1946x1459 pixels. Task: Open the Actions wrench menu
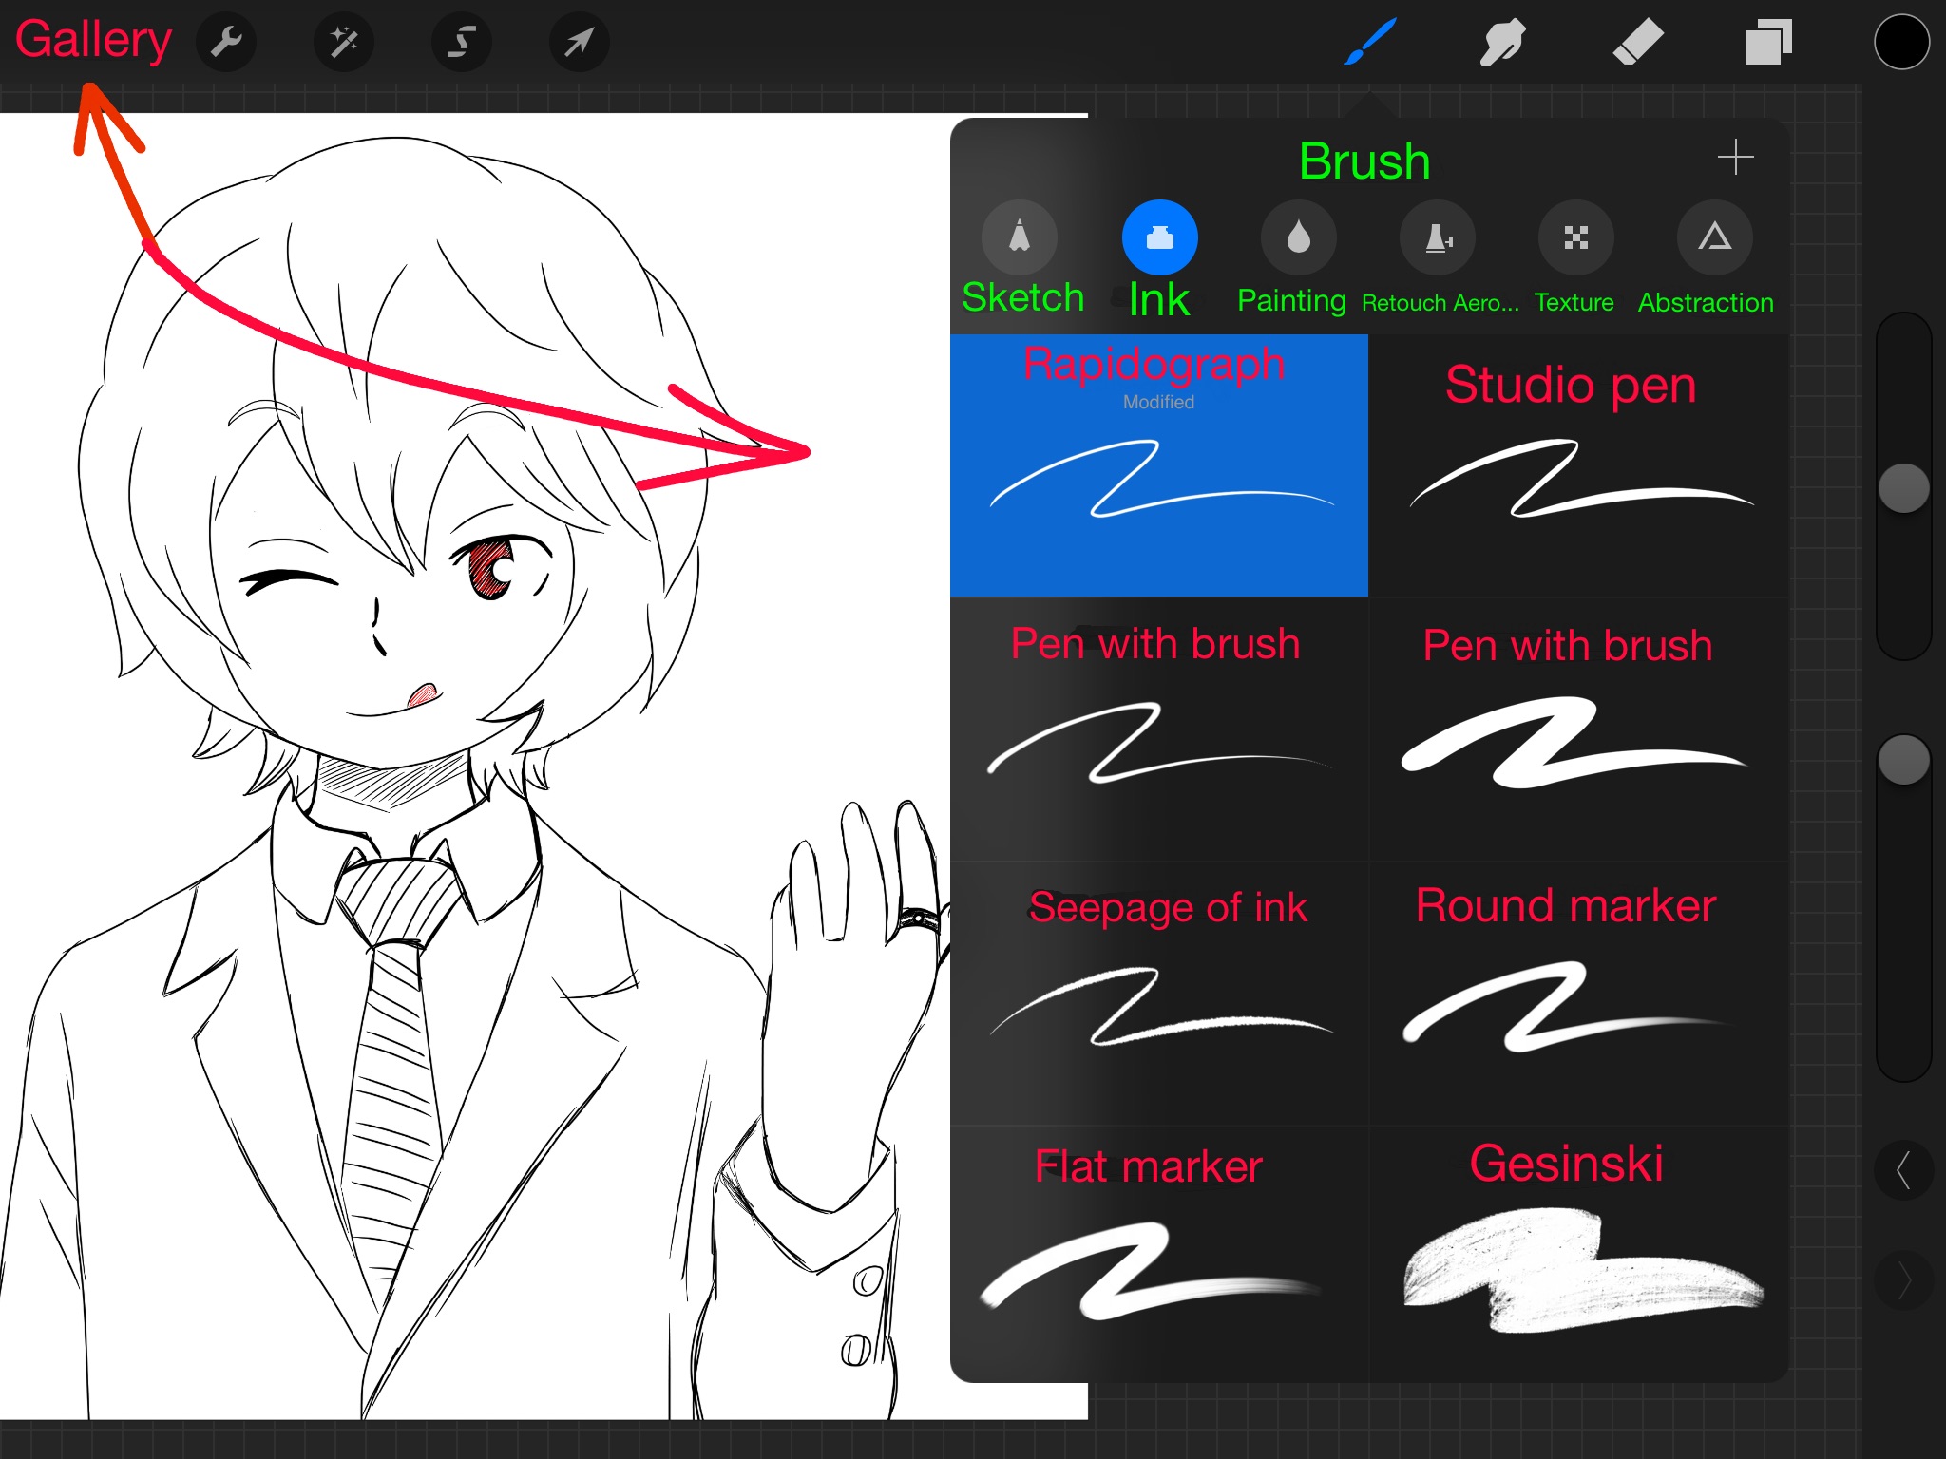(x=226, y=42)
